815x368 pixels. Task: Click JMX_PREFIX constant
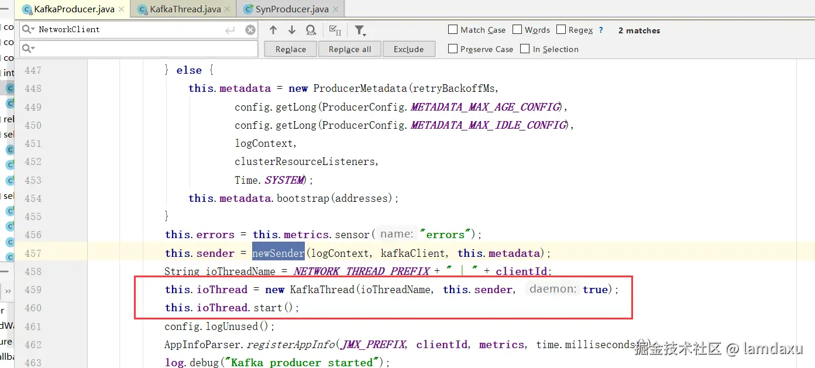[374, 345]
